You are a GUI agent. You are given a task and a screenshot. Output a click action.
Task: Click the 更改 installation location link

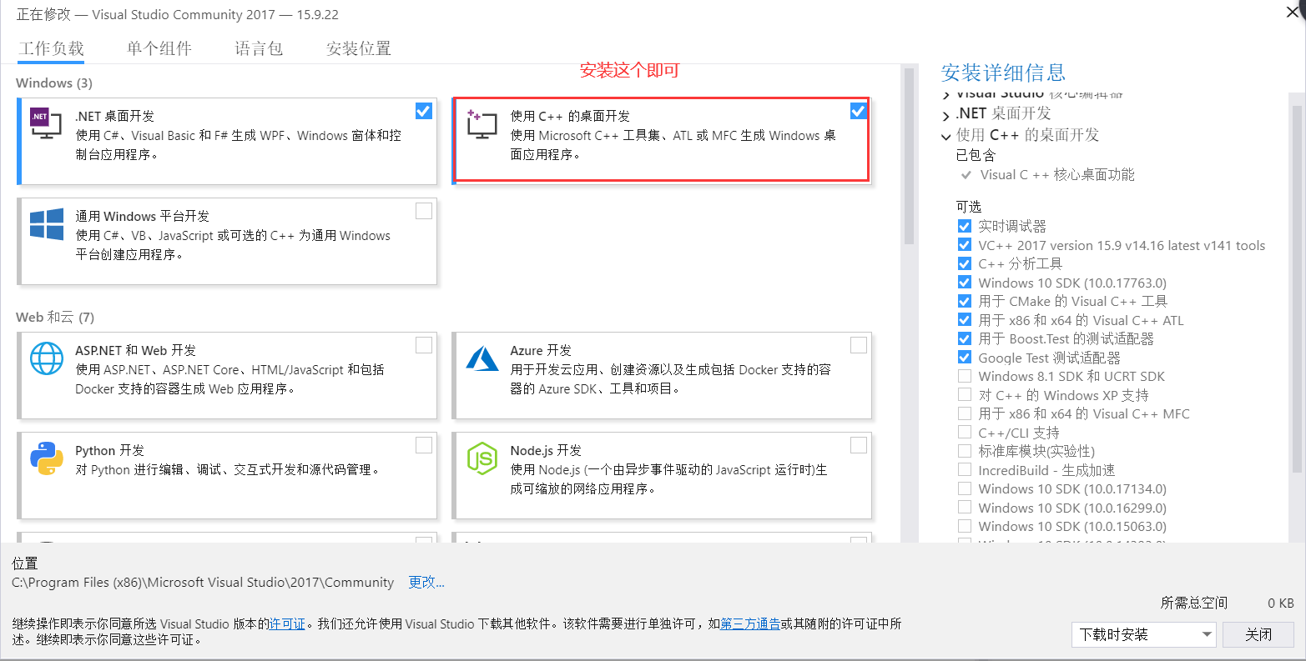tap(426, 582)
